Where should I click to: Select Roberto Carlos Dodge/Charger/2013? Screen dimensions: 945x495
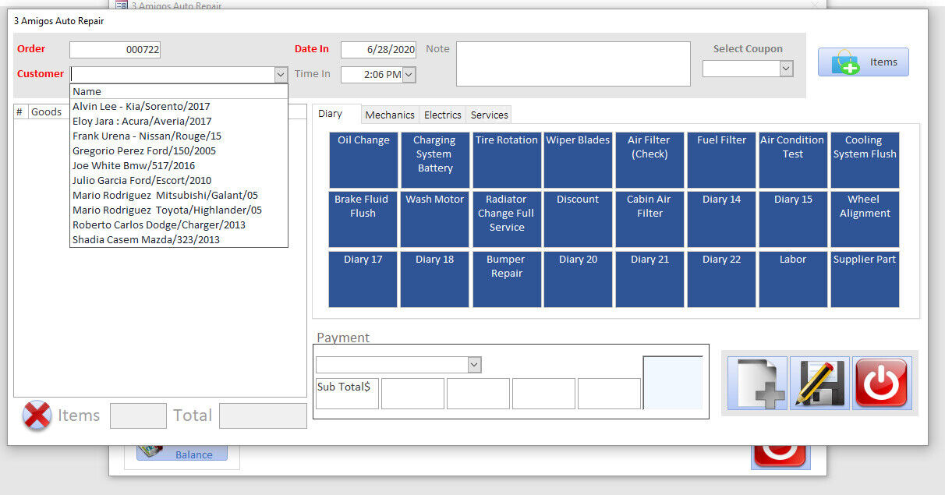click(x=179, y=225)
